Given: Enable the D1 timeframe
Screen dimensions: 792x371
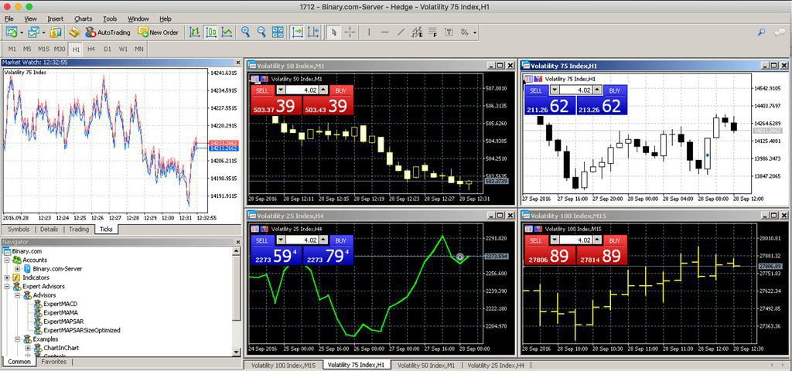Looking at the screenshot, I should [108, 49].
